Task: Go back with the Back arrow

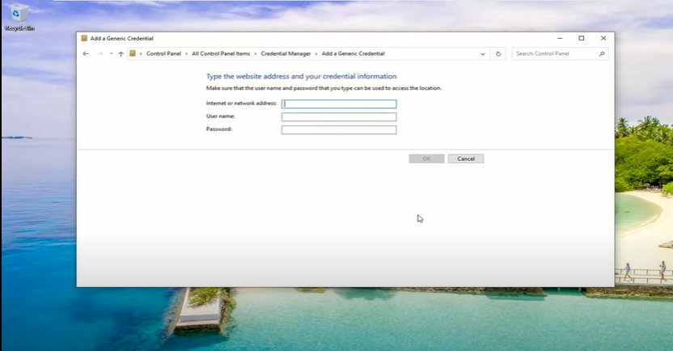Action: pos(86,53)
